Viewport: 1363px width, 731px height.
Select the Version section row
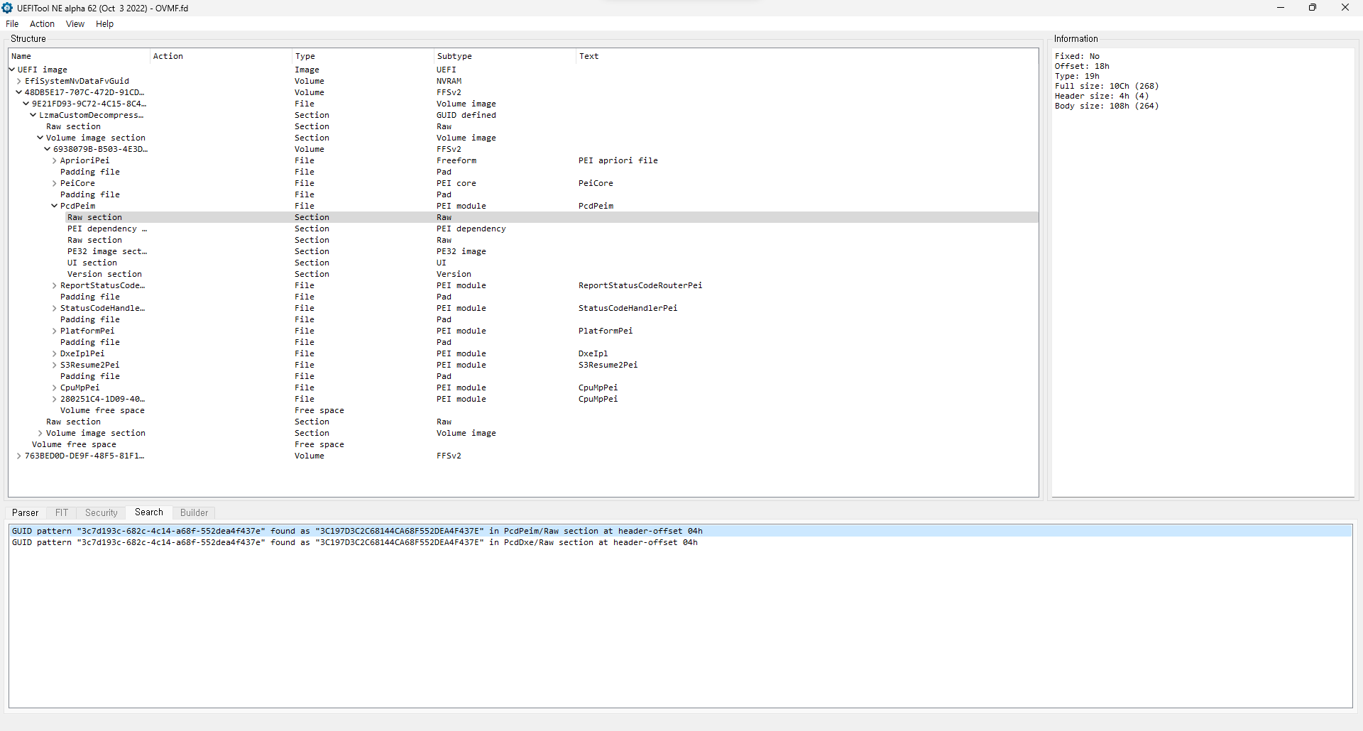[x=104, y=274]
